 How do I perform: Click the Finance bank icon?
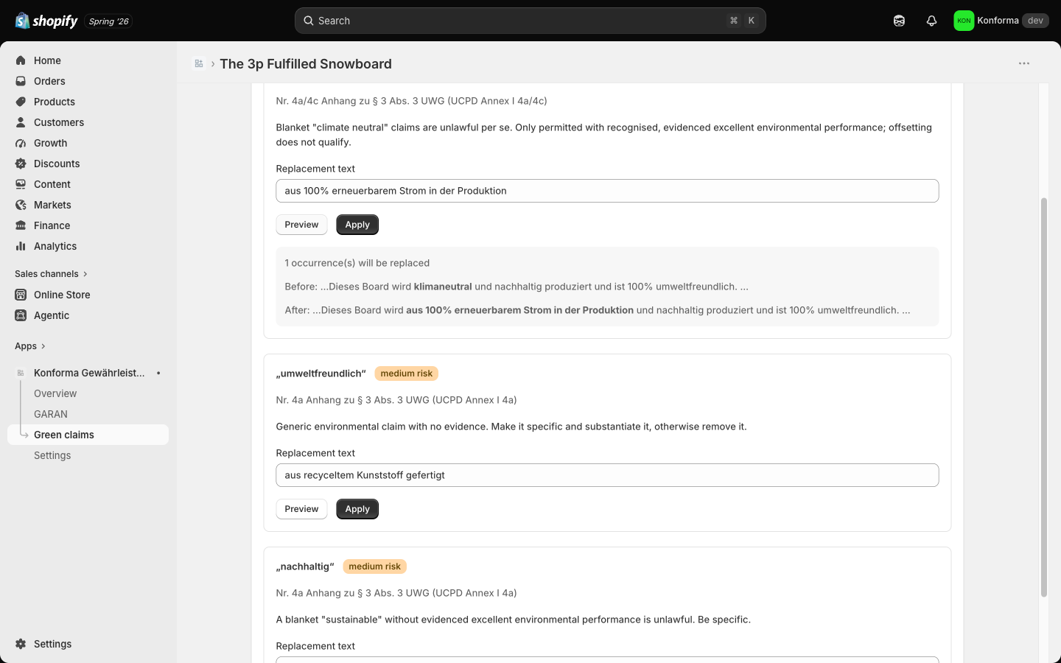[21, 225]
